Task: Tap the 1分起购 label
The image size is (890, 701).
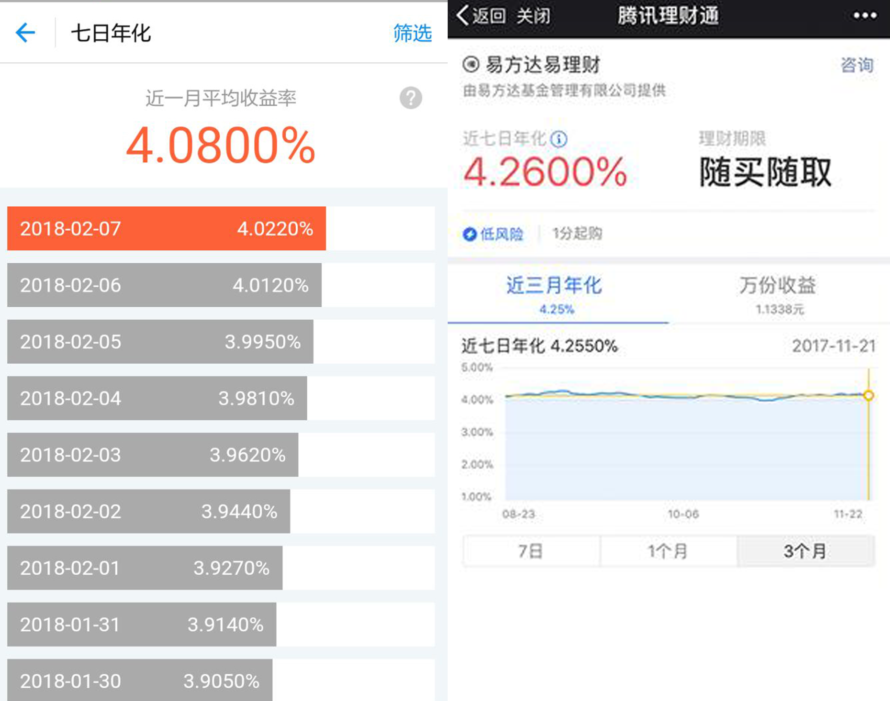Action: 577,233
